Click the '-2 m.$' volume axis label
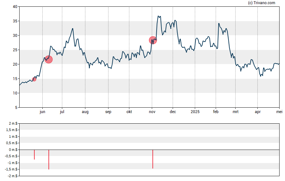 click(13, 176)
